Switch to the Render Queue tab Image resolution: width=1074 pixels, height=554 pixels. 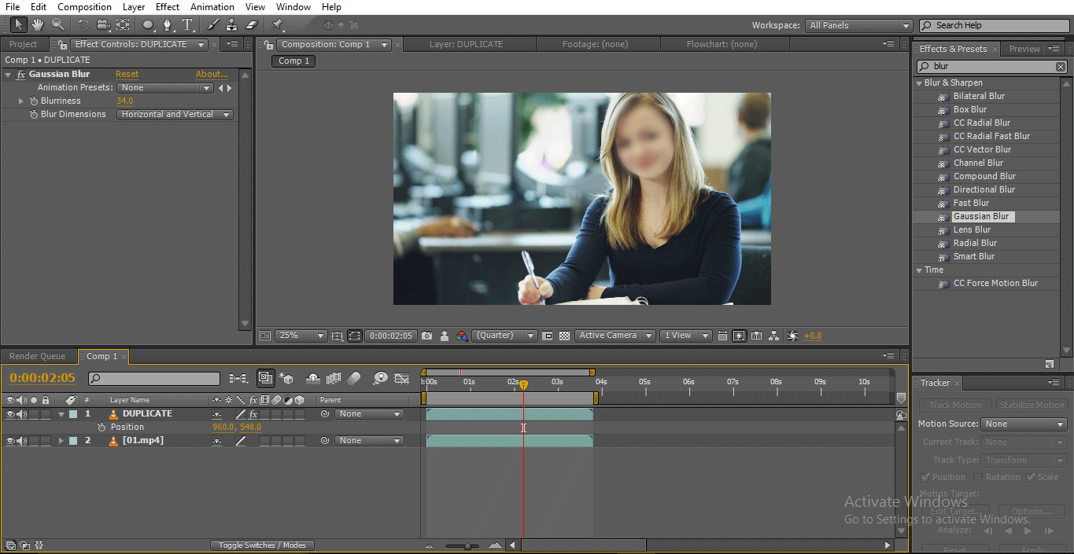pos(37,357)
